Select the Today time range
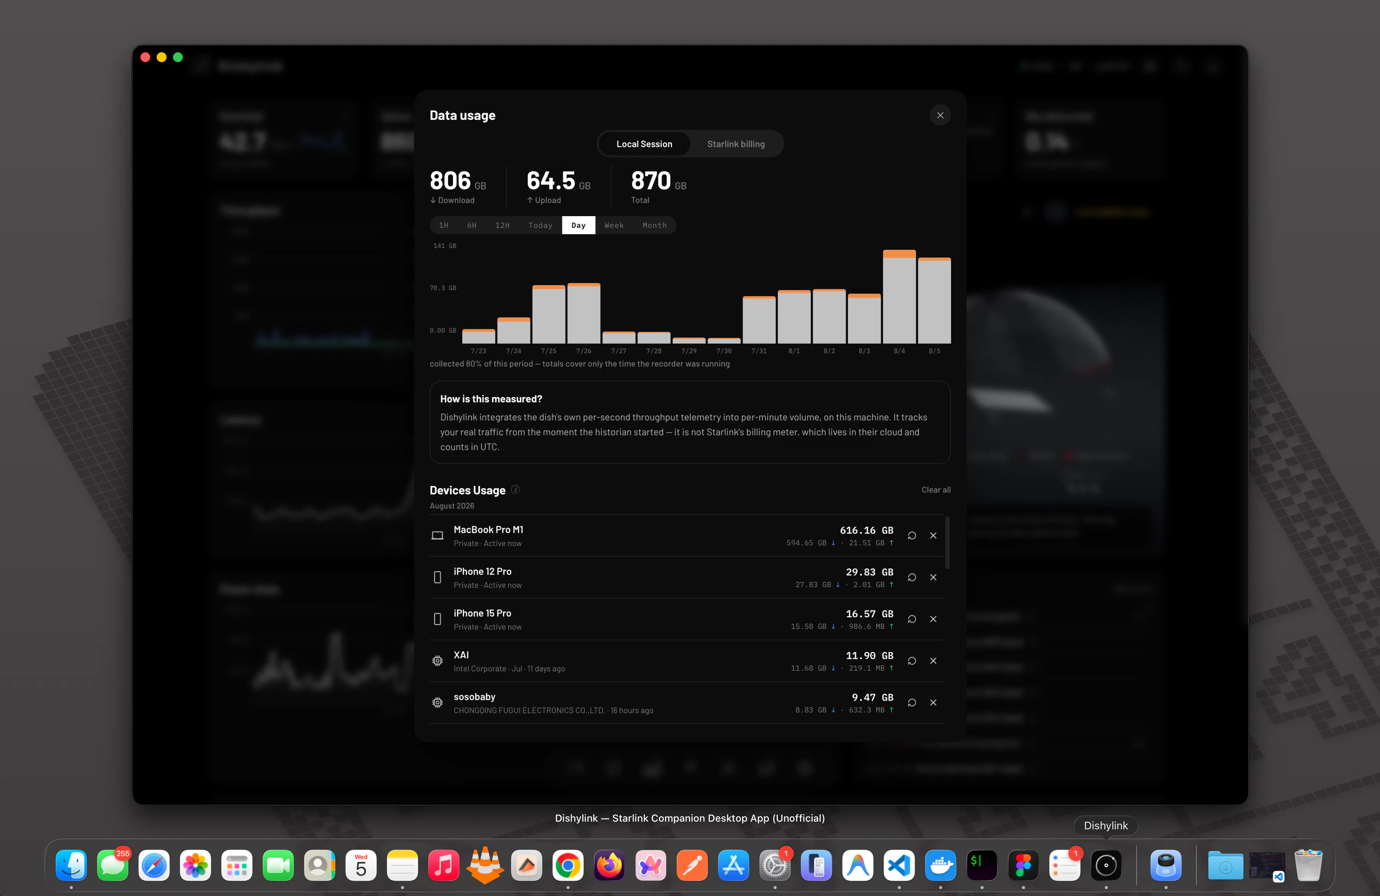The image size is (1380, 896). click(x=540, y=225)
